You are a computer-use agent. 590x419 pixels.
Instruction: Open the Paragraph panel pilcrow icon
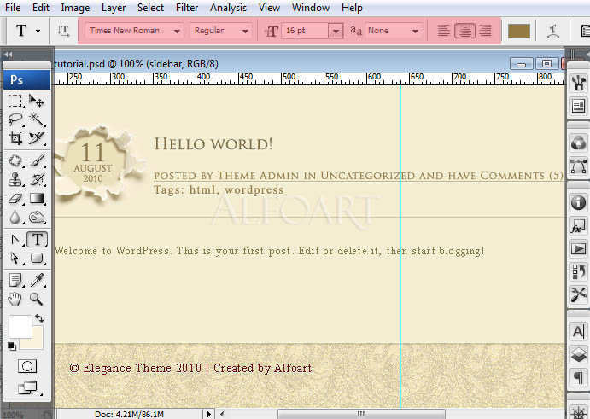click(578, 377)
